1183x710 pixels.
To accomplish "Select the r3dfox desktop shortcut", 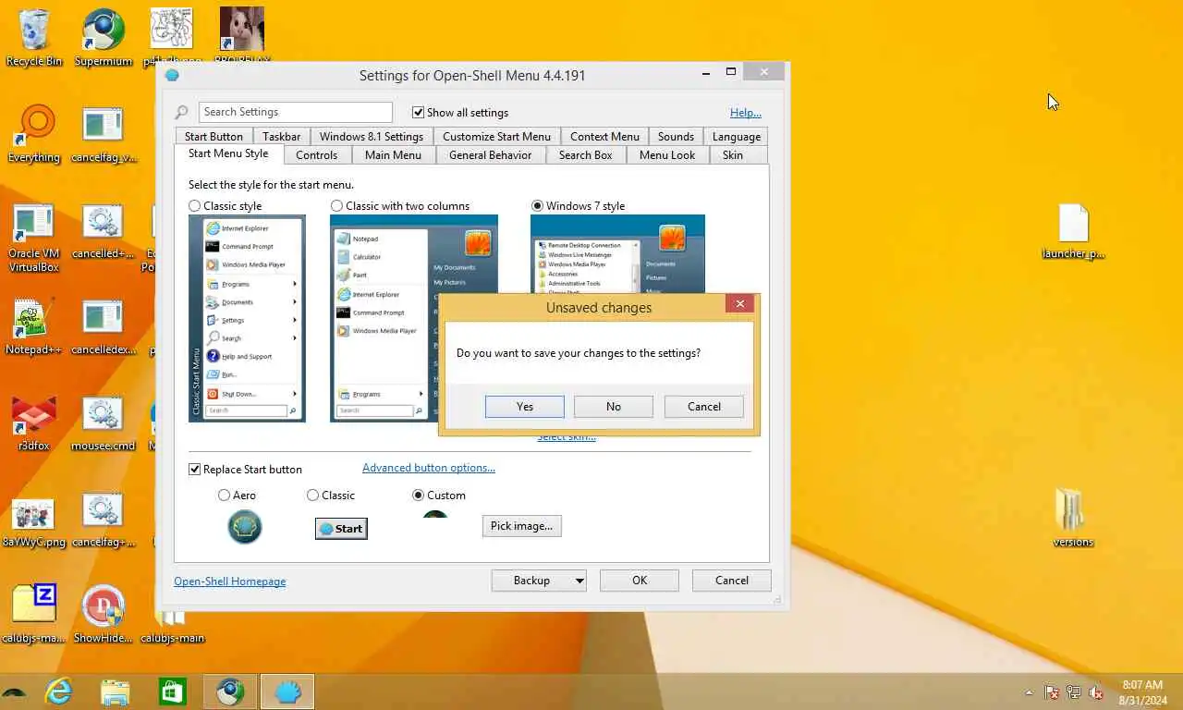I will [34, 423].
